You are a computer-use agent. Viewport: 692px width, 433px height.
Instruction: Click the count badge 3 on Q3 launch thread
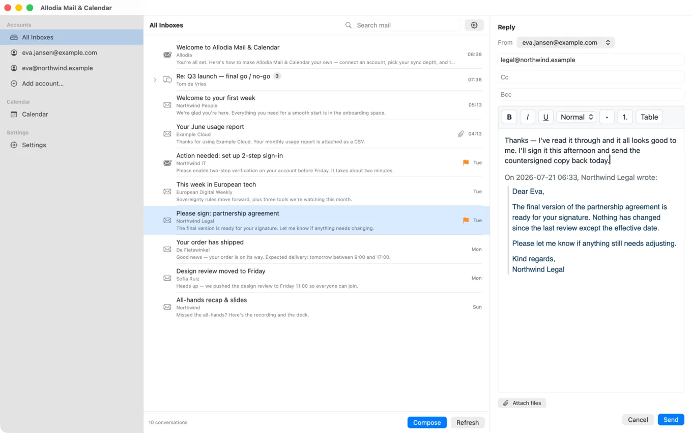pos(277,76)
